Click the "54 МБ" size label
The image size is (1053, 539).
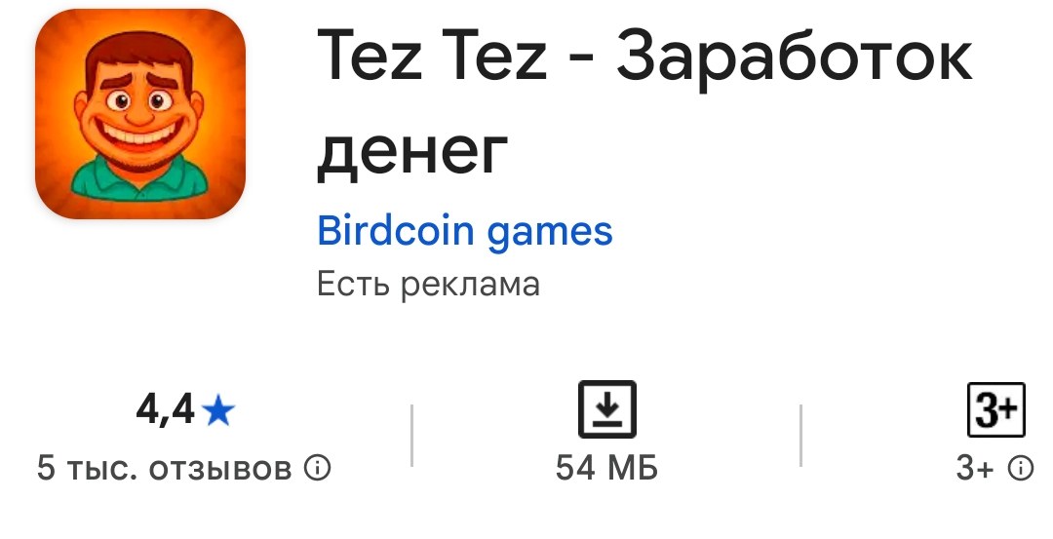[606, 469]
